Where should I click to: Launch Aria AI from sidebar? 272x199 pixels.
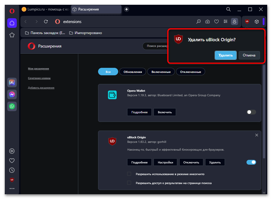pyautogui.click(x=12, y=82)
